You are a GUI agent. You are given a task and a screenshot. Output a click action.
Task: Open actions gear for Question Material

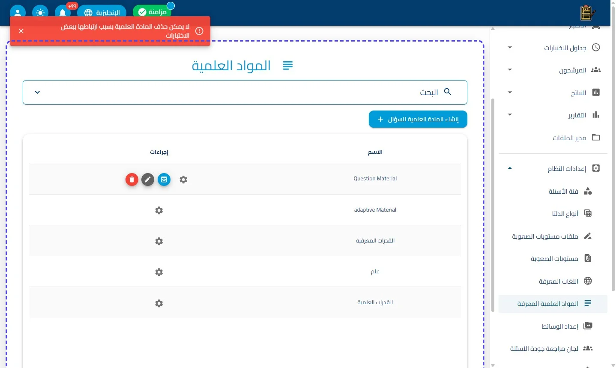(183, 180)
